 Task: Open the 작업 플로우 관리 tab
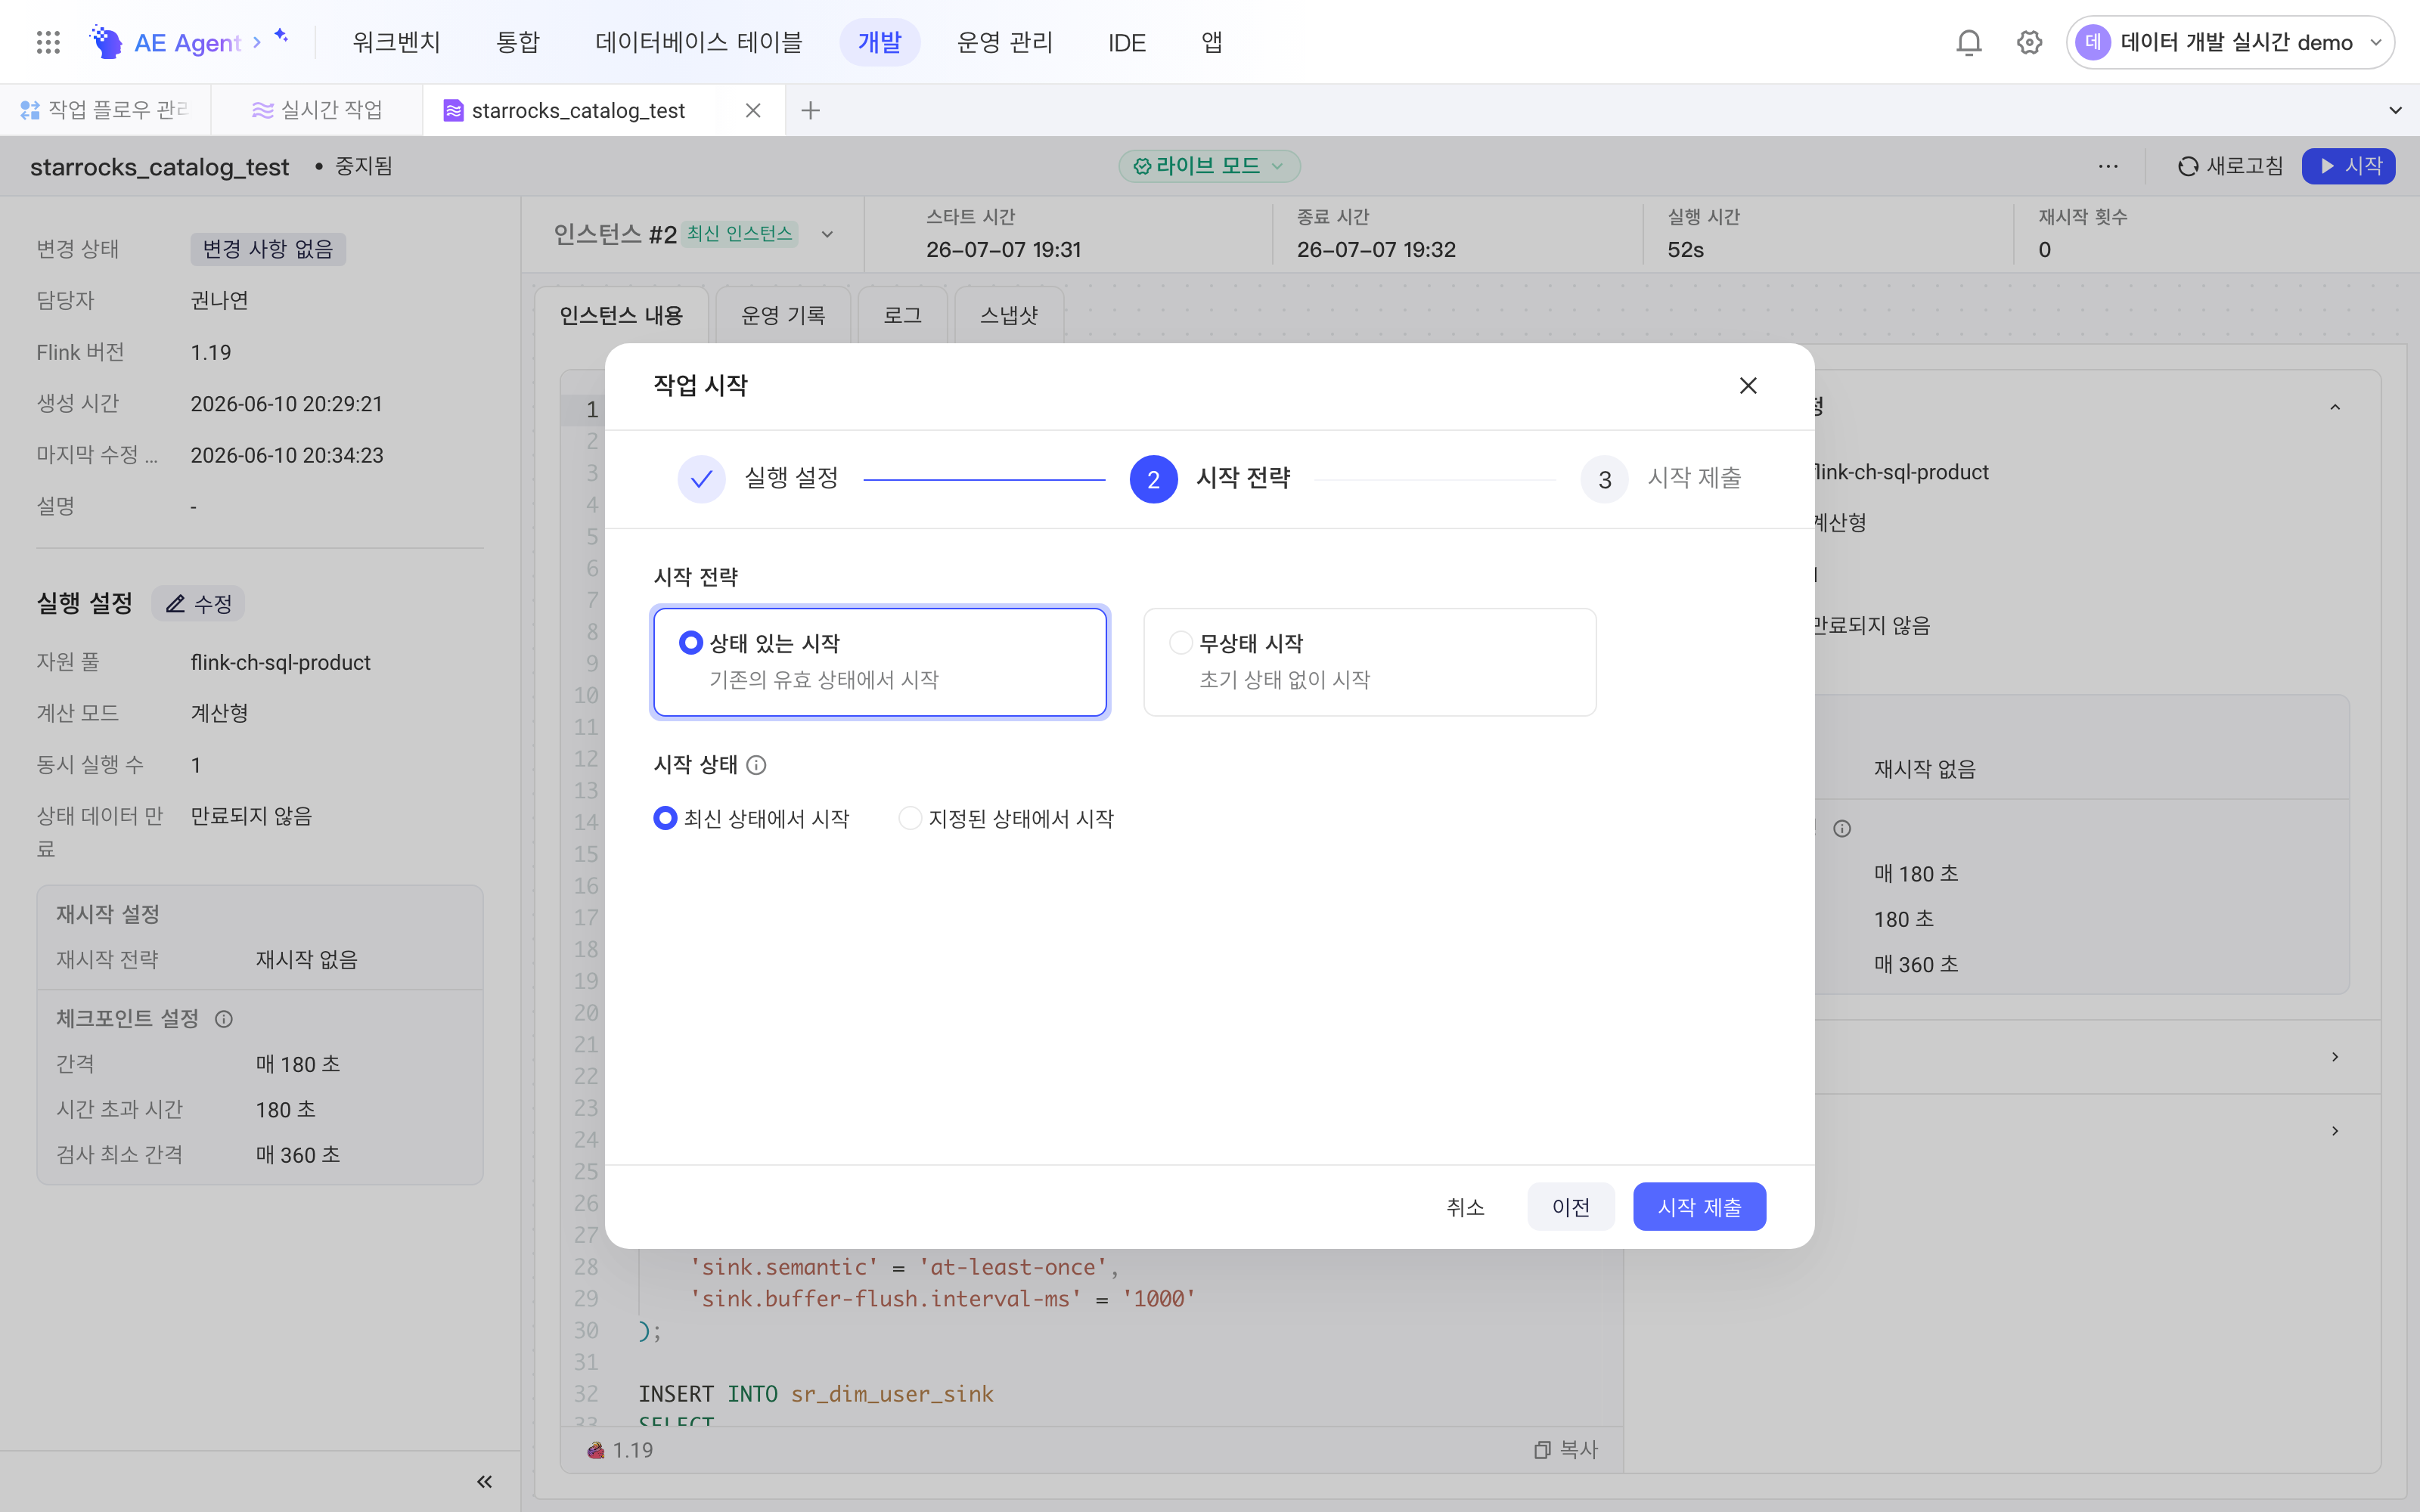click(x=105, y=110)
